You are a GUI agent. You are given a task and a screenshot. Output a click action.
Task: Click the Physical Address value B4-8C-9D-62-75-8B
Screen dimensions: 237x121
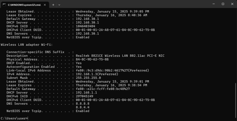92,59
